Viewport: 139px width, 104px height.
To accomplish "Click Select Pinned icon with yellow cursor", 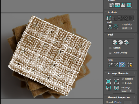I will [129, 65].
